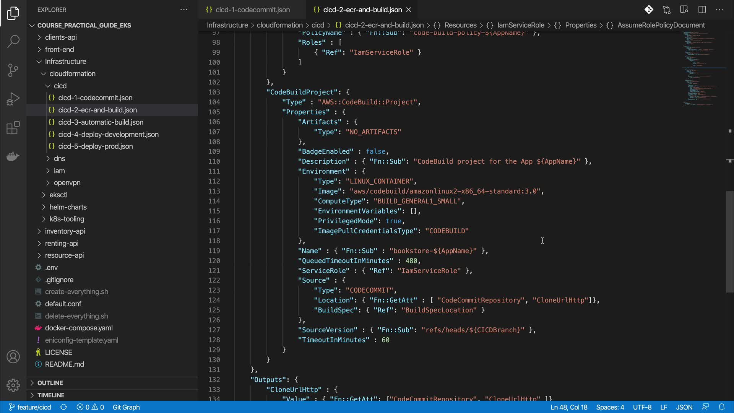The height and width of the screenshot is (413, 734).
Task: Expand the OUTLINE section
Action: click(x=50, y=383)
